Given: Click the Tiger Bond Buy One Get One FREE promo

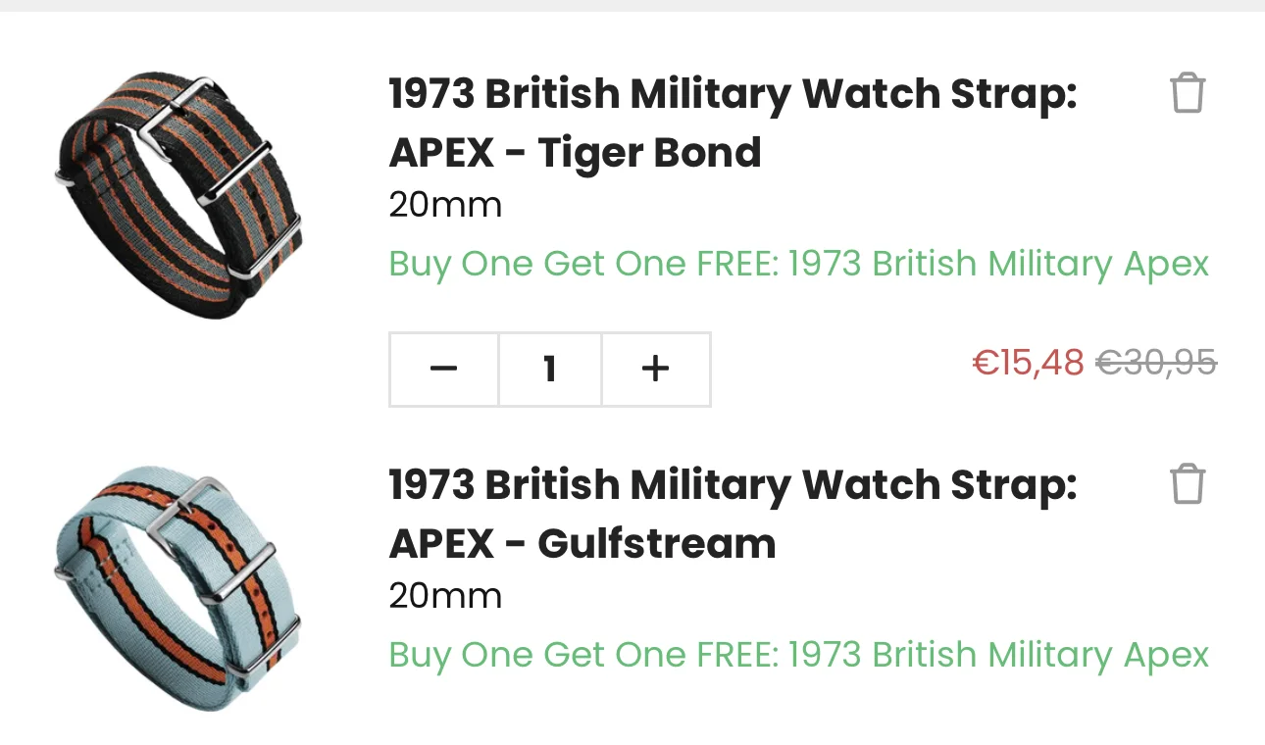Looking at the screenshot, I should (799, 264).
